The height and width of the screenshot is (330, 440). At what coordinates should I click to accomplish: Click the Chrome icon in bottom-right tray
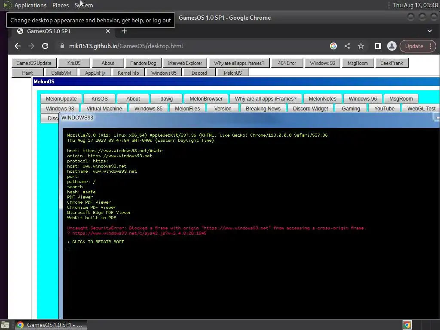pyautogui.click(x=407, y=325)
